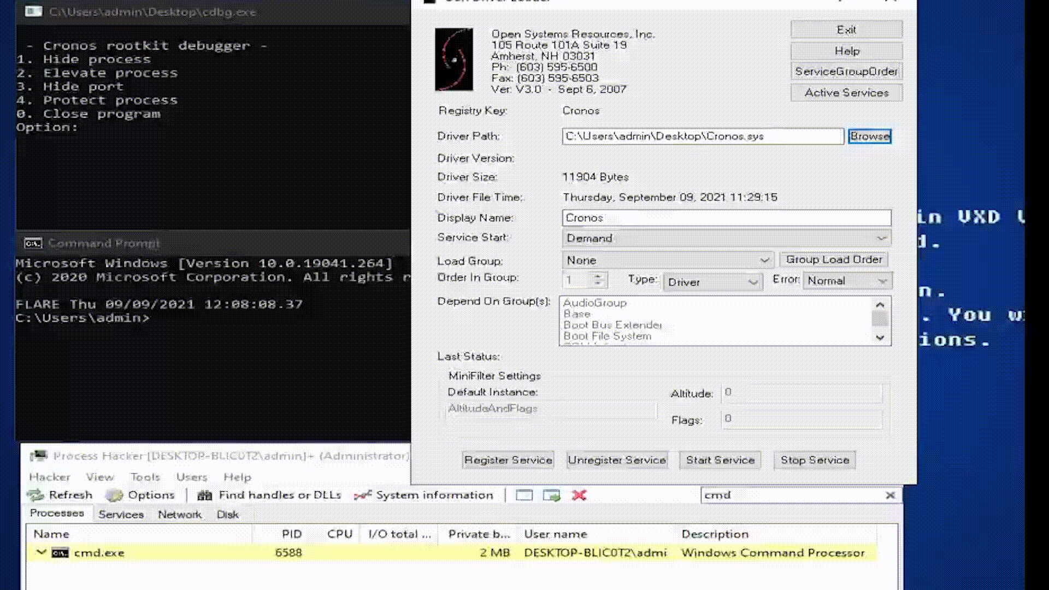Click the Flags field
The height and width of the screenshot is (590, 1049).
click(802, 419)
